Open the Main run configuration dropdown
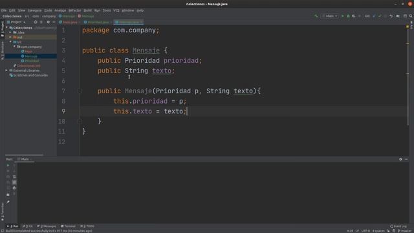Viewport: 414px width, 233px height. click(x=329, y=16)
